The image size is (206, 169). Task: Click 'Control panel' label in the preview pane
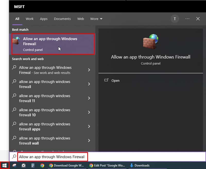point(151,63)
